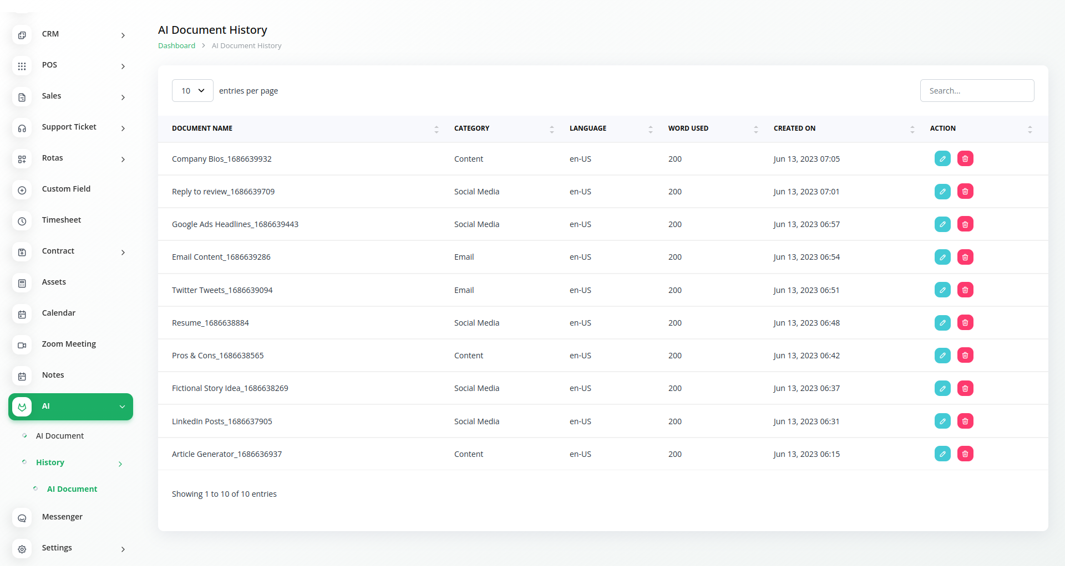Viewport: 1065px width, 566px height.
Task: Collapse the AI menu section
Action: (x=122, y=407)
